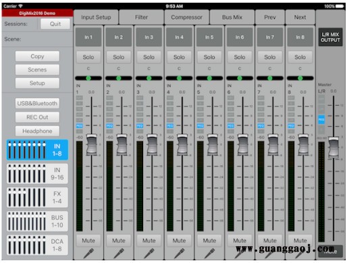Toggle Solo on channel In 7
The height and width of the screenshot is (263, 349).
pyautogui.click(x=270, y=57)
